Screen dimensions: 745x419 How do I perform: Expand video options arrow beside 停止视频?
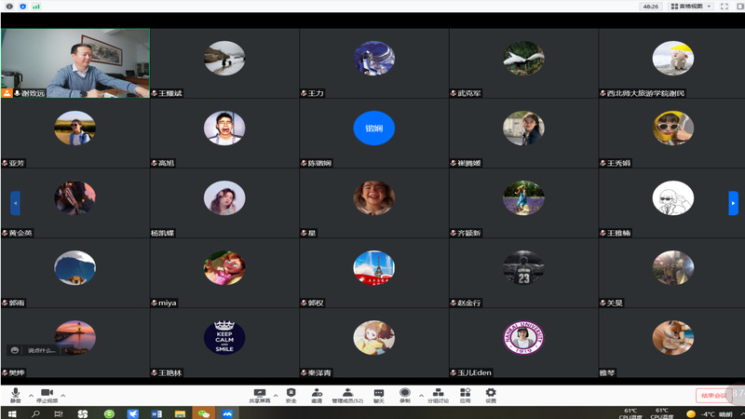64,395
